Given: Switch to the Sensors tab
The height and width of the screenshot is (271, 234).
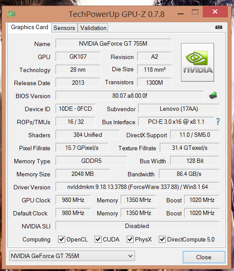Looking at the screenshot, I should click(x=64, y=28).
